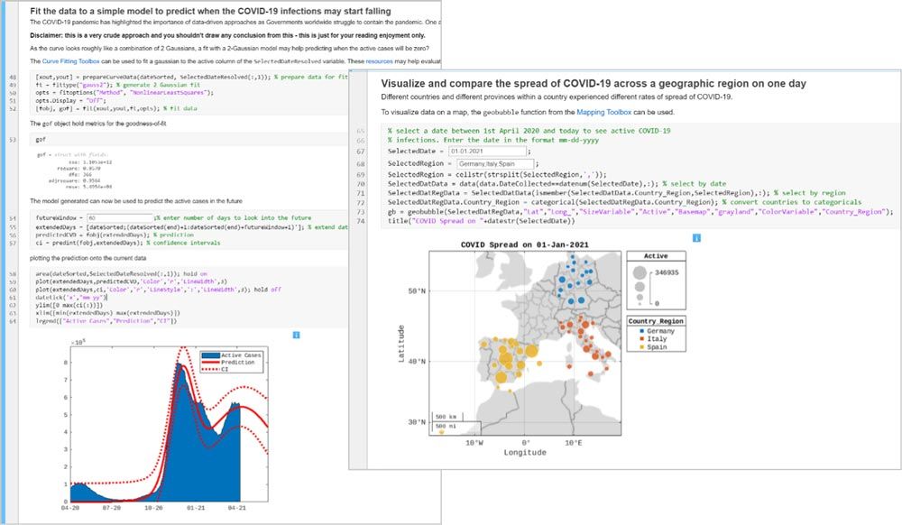Click the dotted CI marker in the plot legend
Image resolution: width=902 pixels, height=525 pixels.
click(x=211, y=370)
